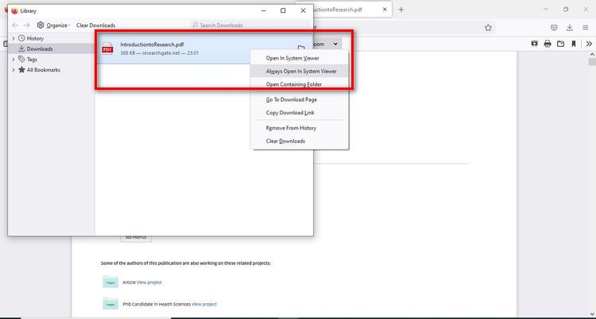This screenshot has height=319, width=596.
Task: Select Downloads in Library sidebar
Action: (x=40, y=49)
